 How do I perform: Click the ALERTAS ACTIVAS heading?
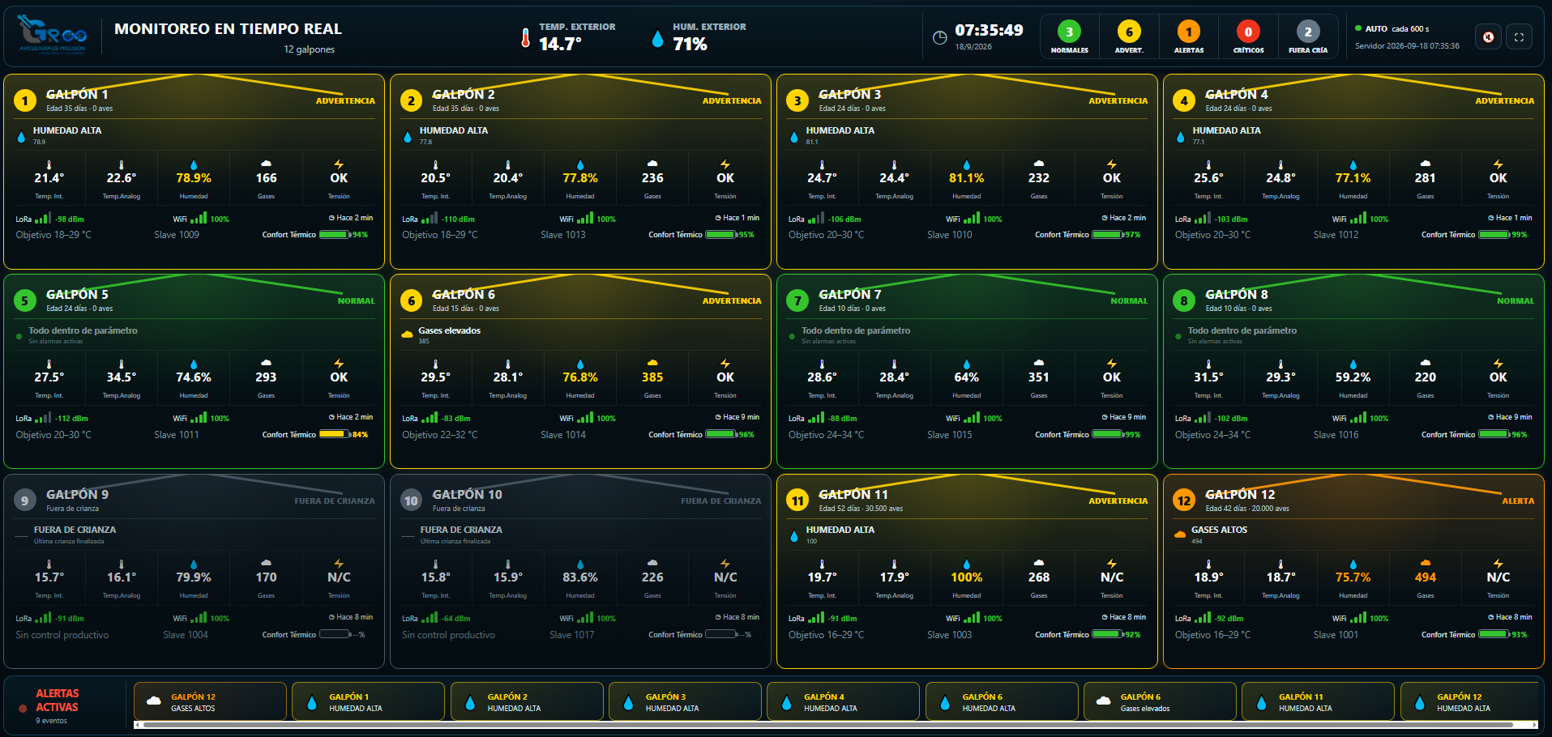coord(57,701)
